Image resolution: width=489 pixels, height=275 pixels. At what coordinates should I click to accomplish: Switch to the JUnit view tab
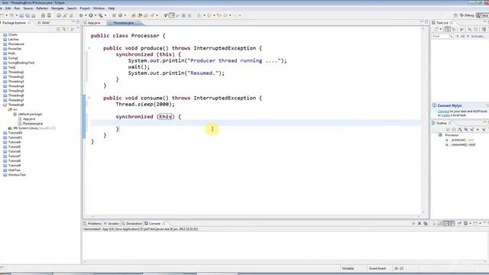click(44, 22)
